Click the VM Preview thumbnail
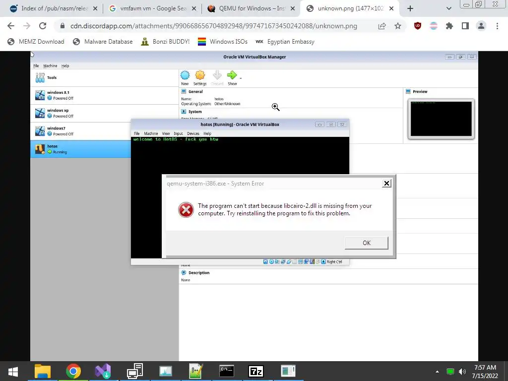The image size is (508, 381). point(441,119)
